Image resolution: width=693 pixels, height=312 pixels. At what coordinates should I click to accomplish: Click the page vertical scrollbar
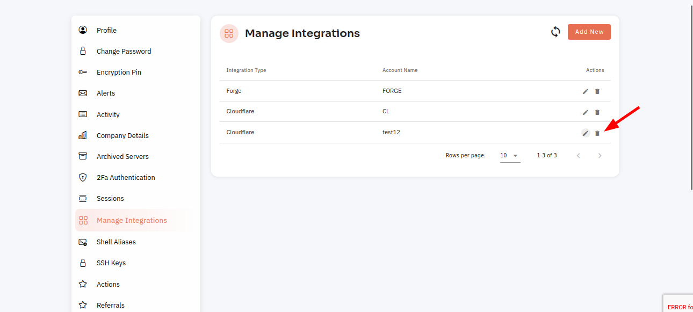691,97
